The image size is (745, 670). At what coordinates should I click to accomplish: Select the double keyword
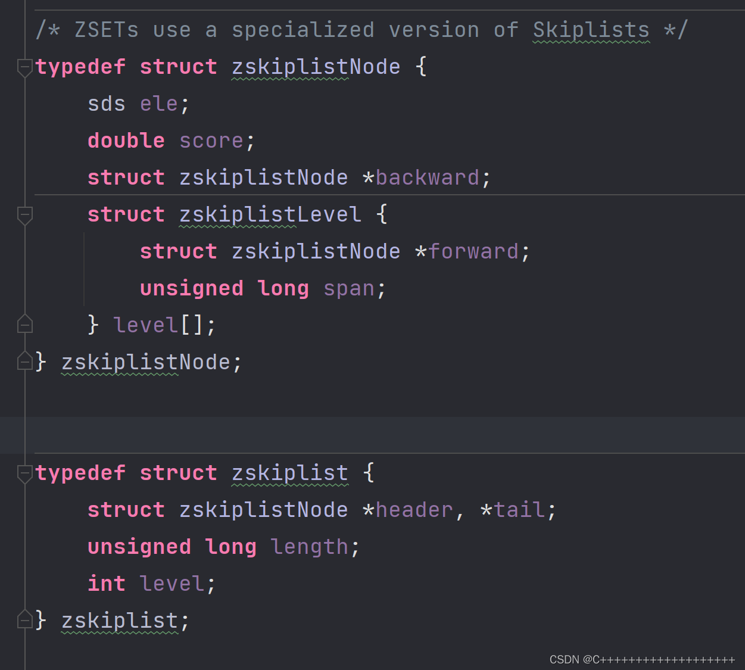tap(126, 141)
